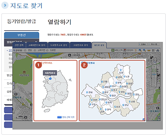
Task: Close the region selection popup with the X icon
Action: tap(144, 120)
